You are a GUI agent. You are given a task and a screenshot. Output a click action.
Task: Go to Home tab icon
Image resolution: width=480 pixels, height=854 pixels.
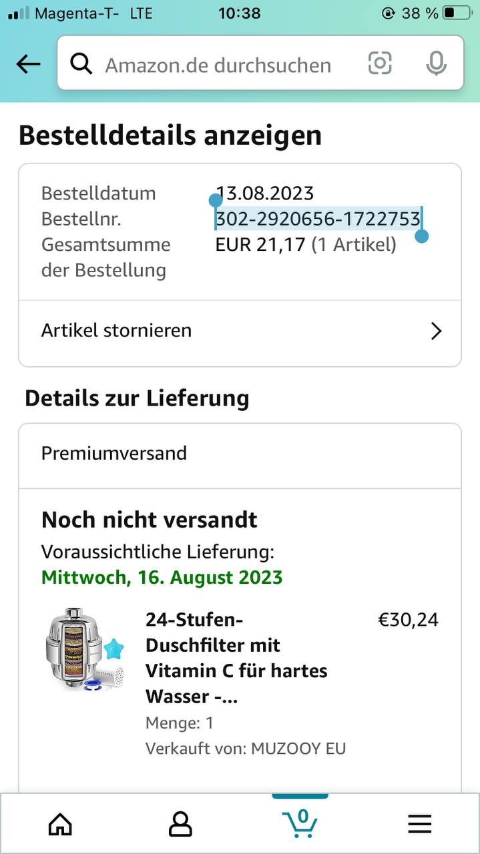60,825
